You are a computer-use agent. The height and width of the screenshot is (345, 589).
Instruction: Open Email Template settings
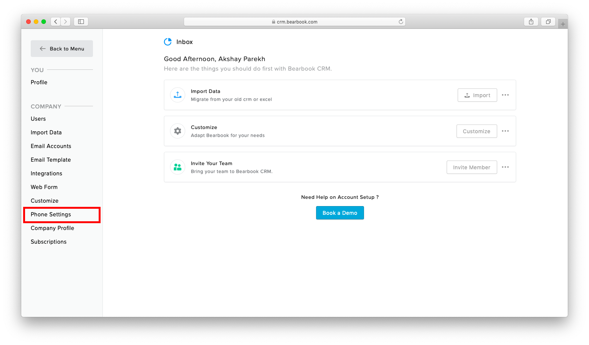tap(51, 160)
